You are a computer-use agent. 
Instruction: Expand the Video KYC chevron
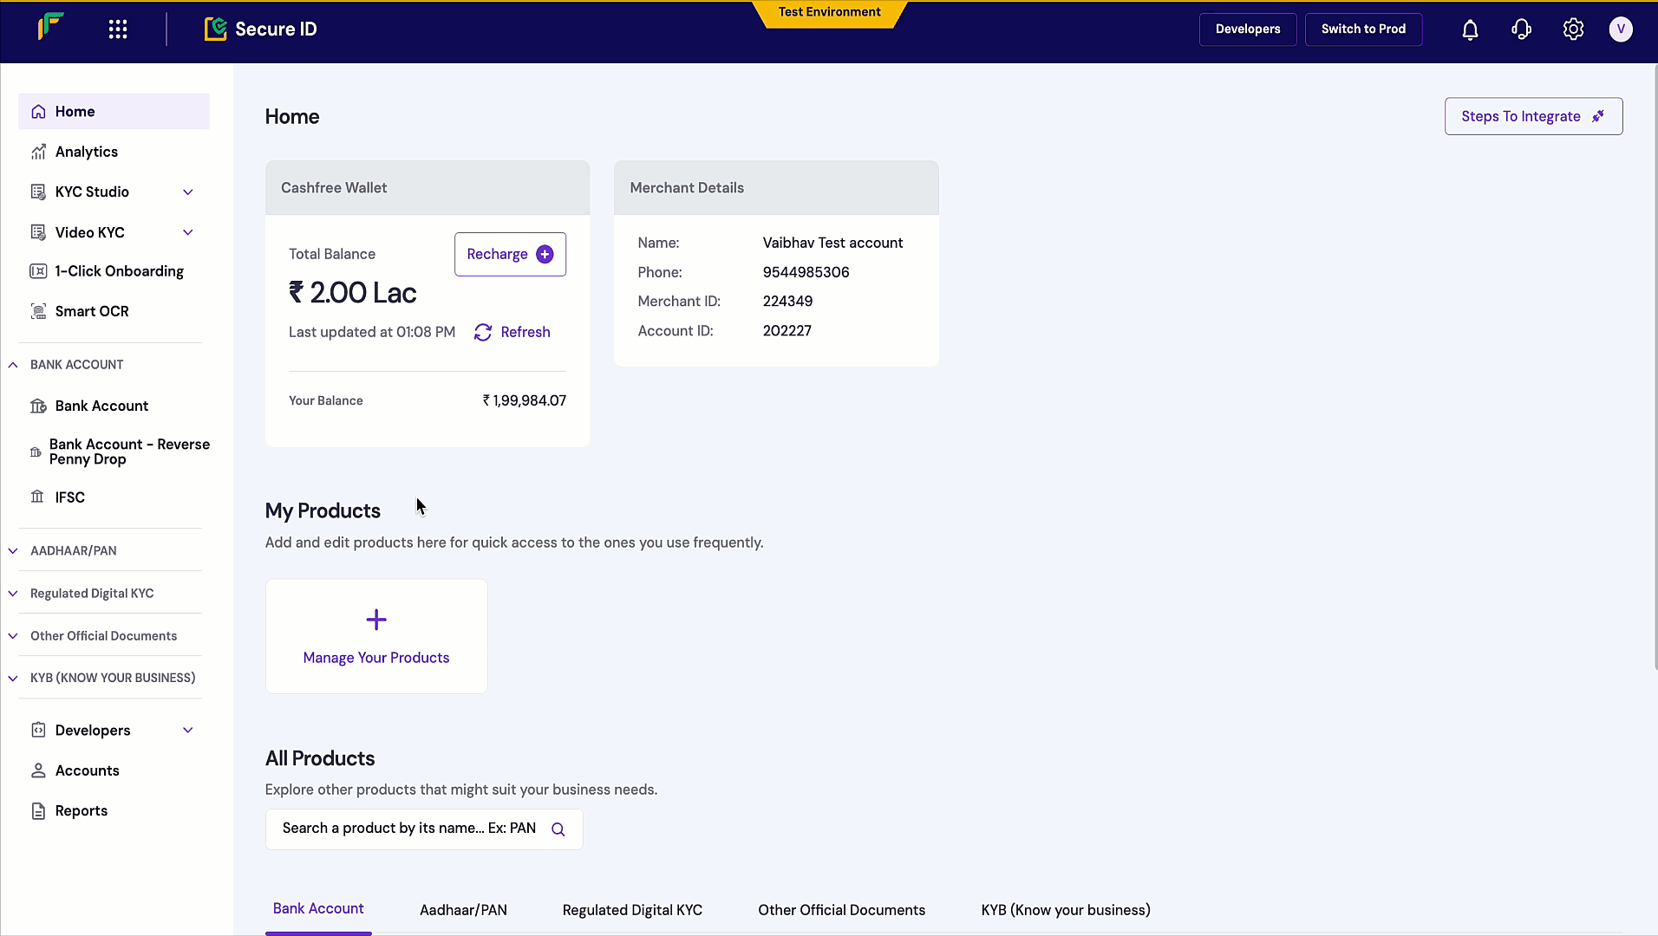[188, 232]
